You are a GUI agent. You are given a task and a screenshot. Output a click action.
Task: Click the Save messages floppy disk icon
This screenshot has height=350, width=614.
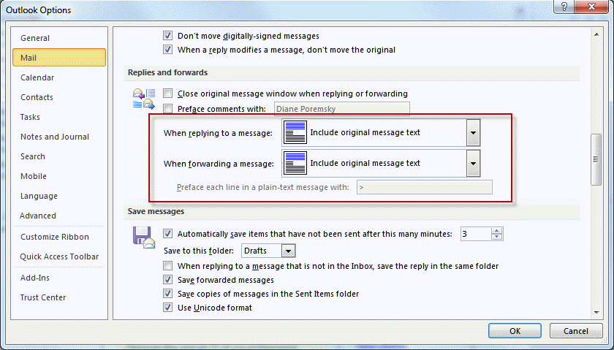pyautogui.click(x=144, y=237)
